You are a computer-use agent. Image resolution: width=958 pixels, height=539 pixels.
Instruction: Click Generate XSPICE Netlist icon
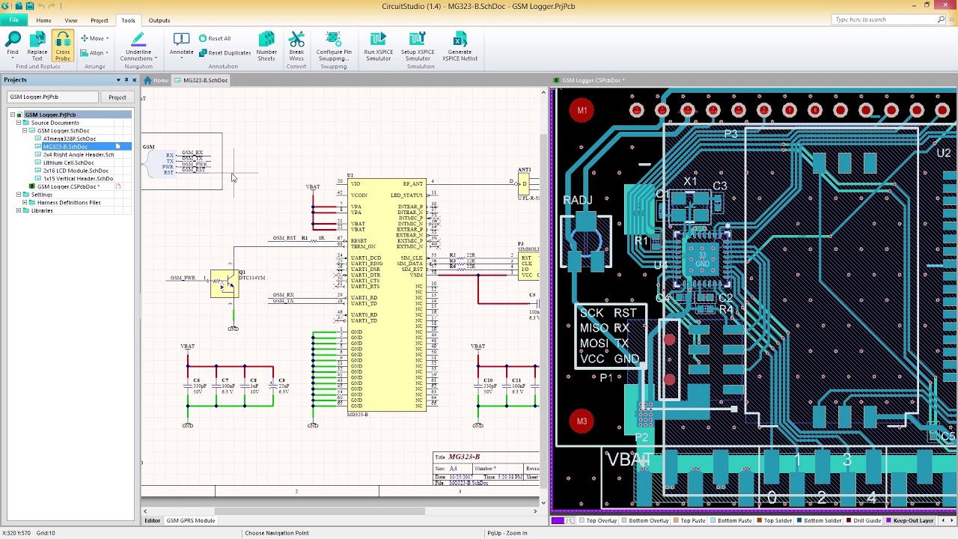(460, 46)
